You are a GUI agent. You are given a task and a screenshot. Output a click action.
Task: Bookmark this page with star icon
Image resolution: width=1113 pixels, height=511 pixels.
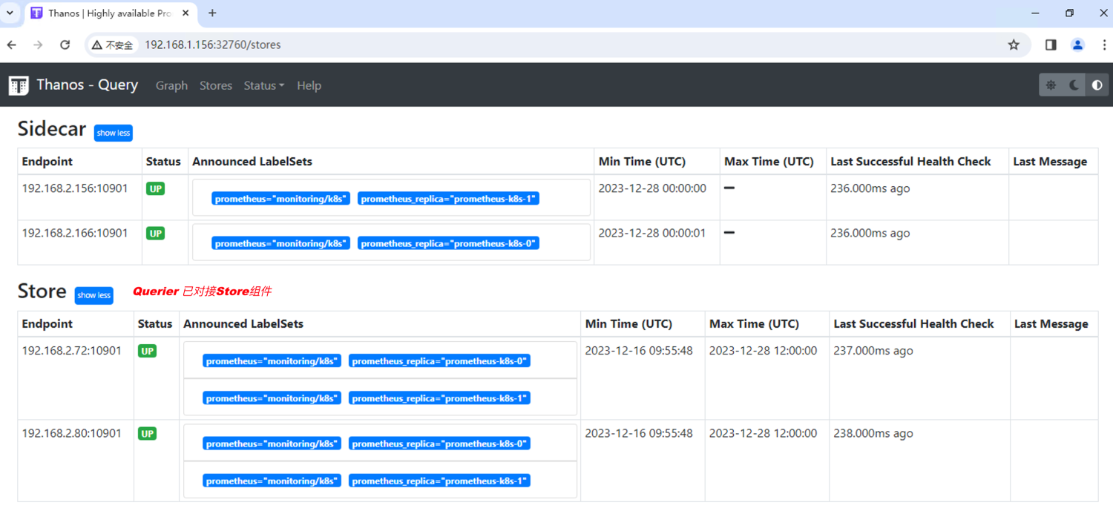click(1014, 44)
